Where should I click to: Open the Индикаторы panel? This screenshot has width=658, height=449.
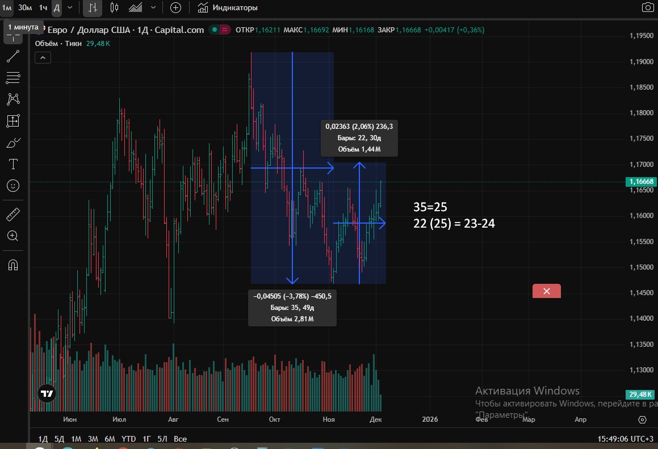tap(228, 8)
